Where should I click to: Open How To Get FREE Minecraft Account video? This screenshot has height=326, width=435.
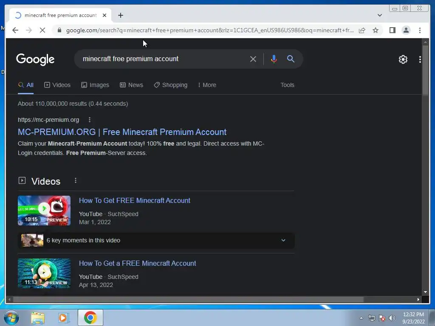135,200
